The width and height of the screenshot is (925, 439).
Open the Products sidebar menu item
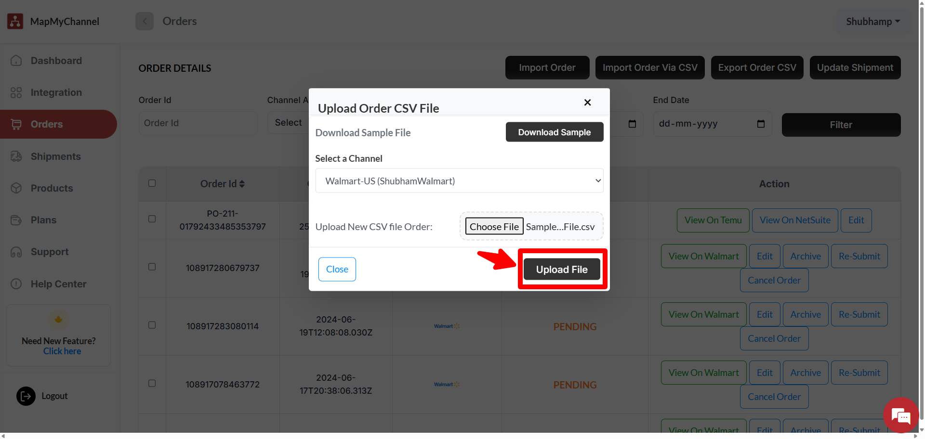point(52,188)
